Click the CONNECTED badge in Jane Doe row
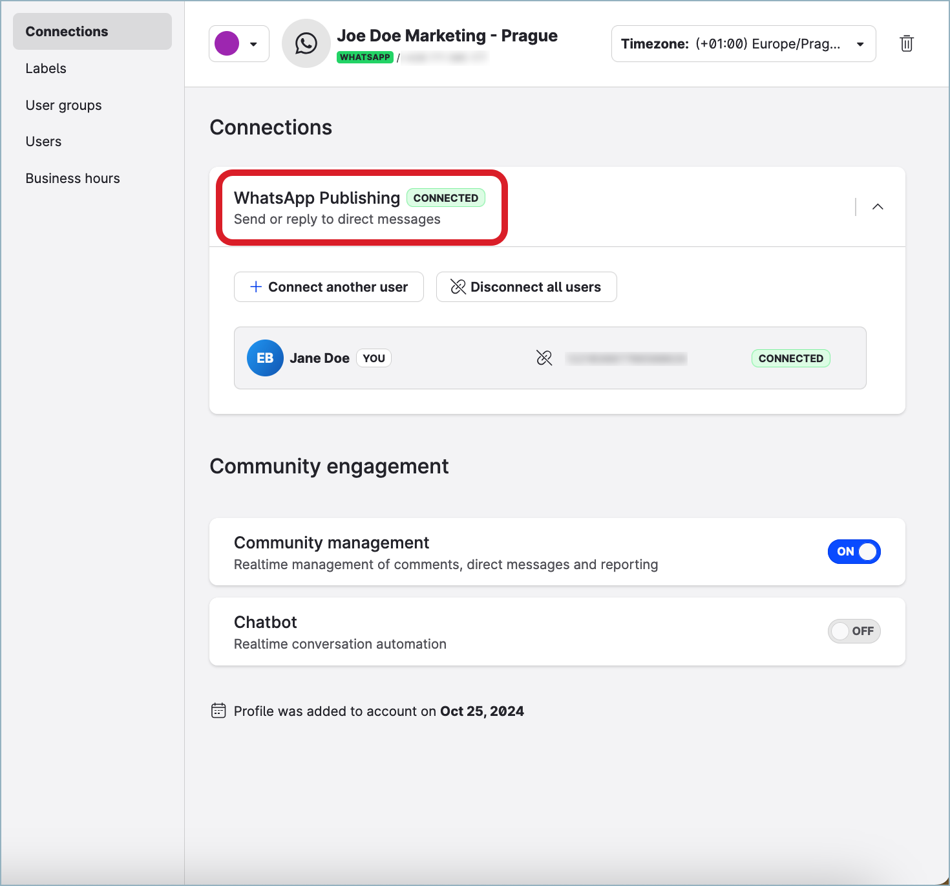The height and width of the screenshot is (886, 950). (790, 358)
